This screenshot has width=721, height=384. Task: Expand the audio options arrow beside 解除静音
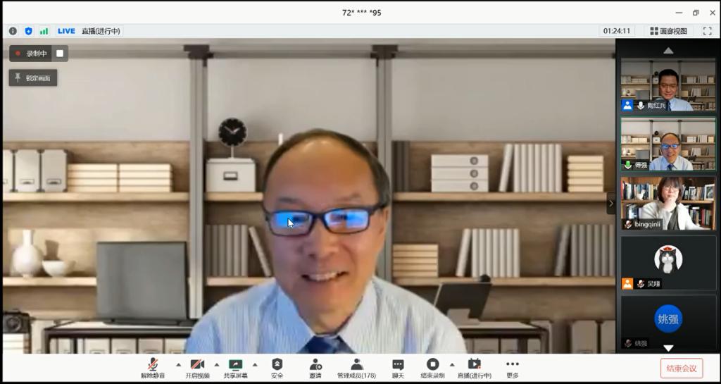coord(178,364)
